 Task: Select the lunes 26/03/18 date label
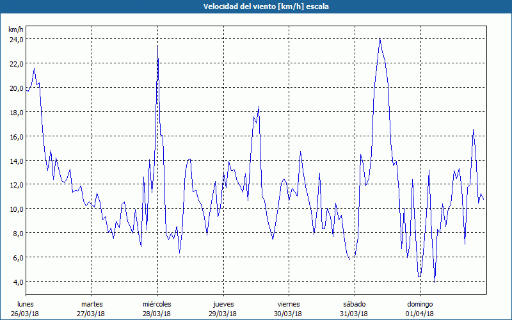(x=26, y=308)
